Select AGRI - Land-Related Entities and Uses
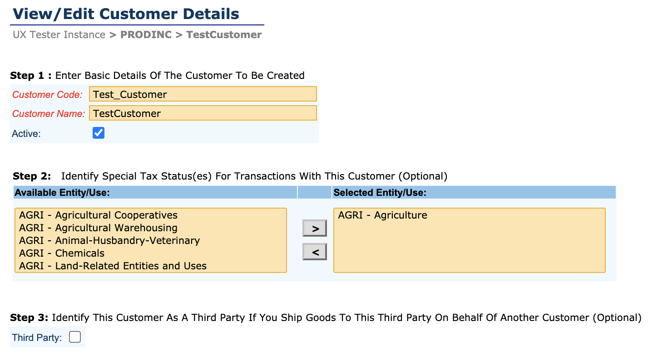The image size is (663, 350). coord(113,266)
